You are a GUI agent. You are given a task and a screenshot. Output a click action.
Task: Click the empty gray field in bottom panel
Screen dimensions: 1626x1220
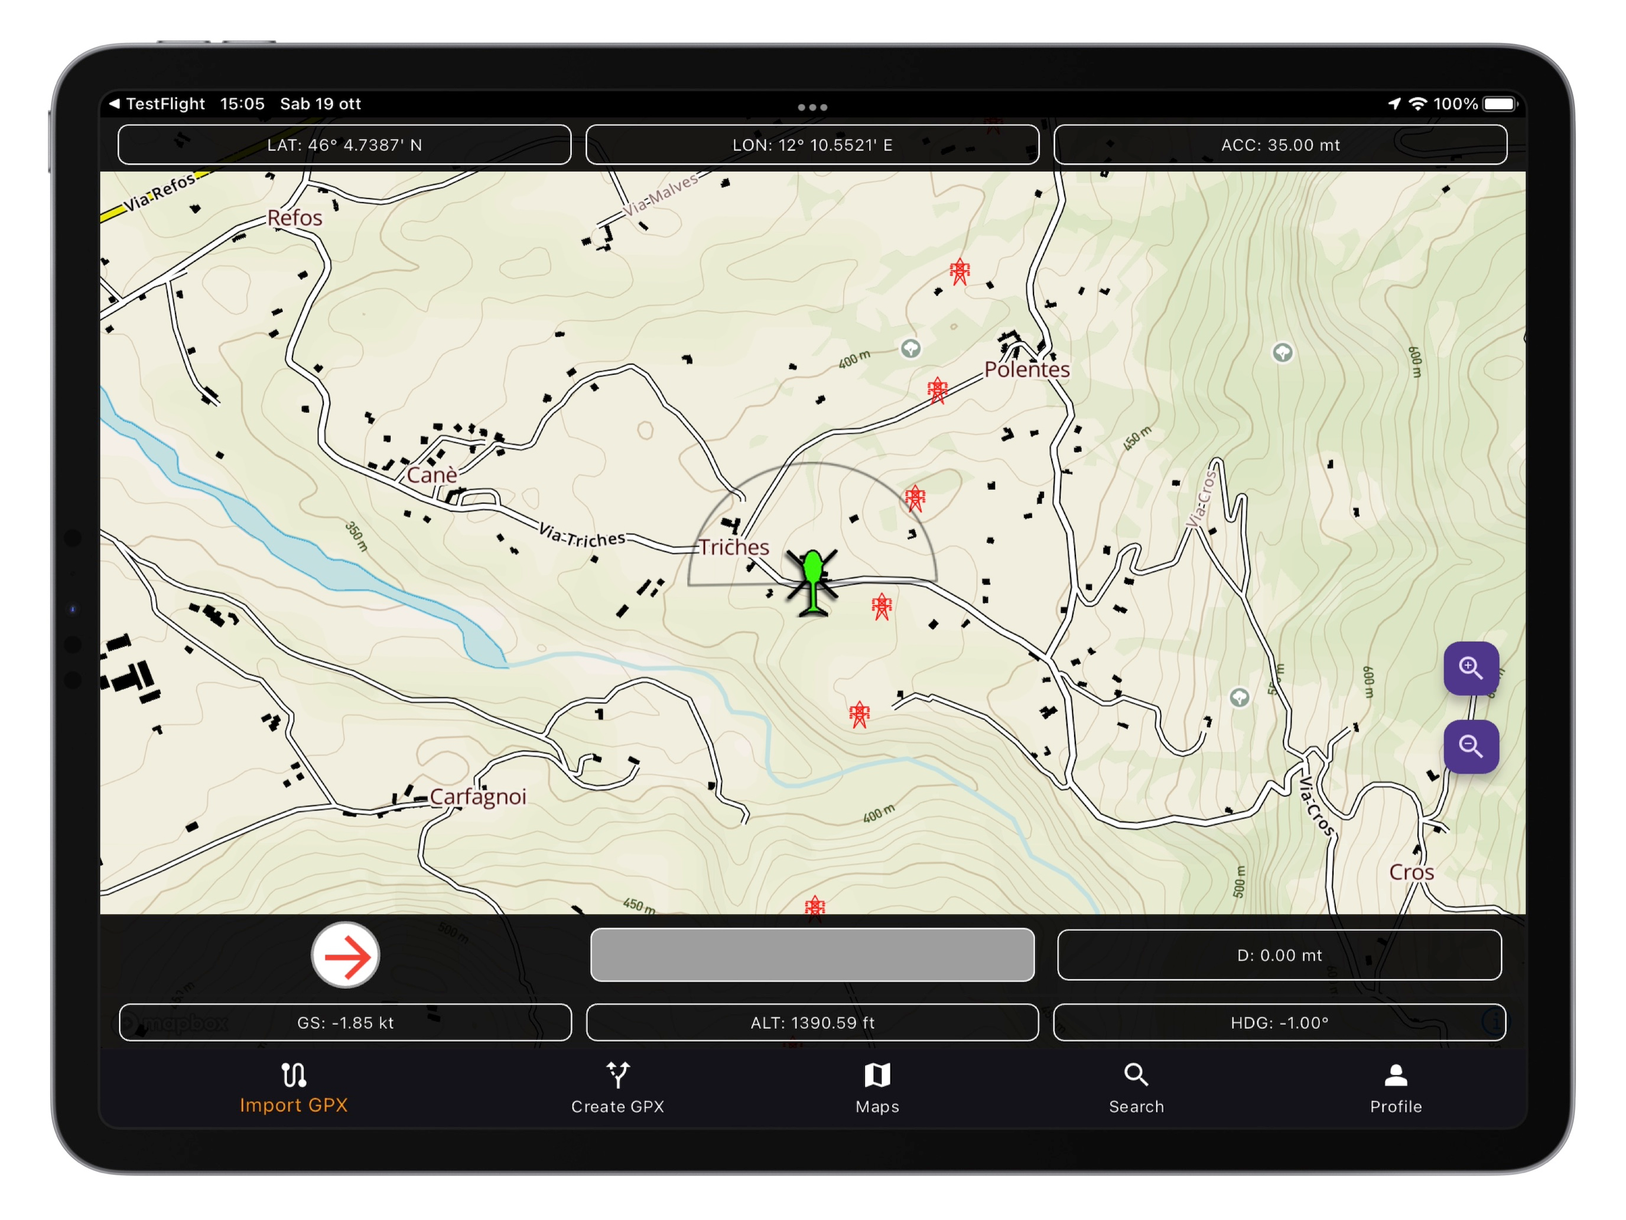[812, 955]
